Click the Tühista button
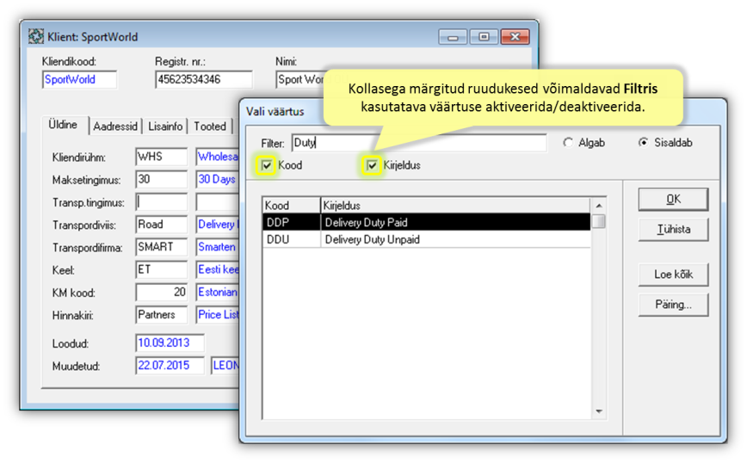This screenshot has width=747, height=463. (673, 230)
